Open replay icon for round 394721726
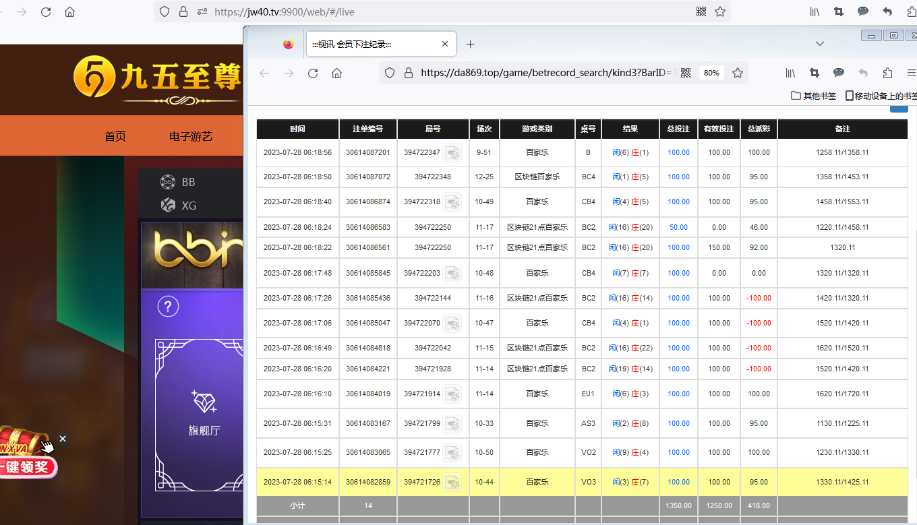The width and height of the screenshot is (917, 525). point(452,483)
